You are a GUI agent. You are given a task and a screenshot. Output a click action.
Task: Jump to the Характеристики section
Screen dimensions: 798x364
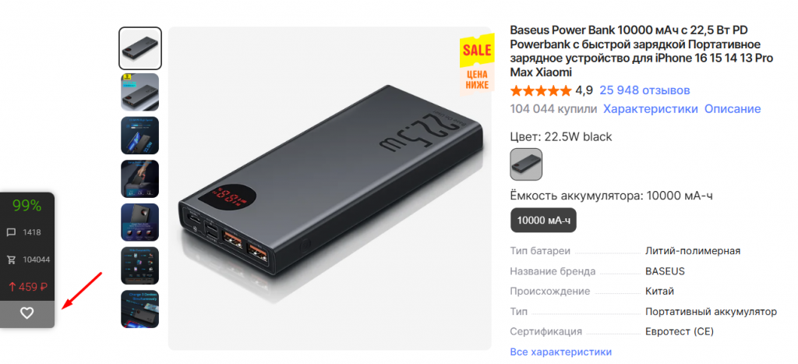point(651,109)
